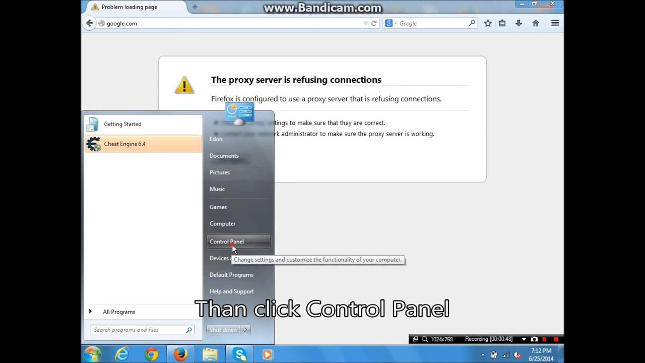Image resolution: width=645 pixels, height=363 pixels.
Task: Bookmark this page with the star icon
Action: tap(488, 23)
